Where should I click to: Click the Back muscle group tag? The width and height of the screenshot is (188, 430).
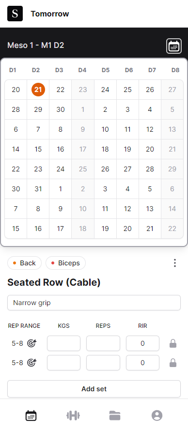[x=24, y=263]
